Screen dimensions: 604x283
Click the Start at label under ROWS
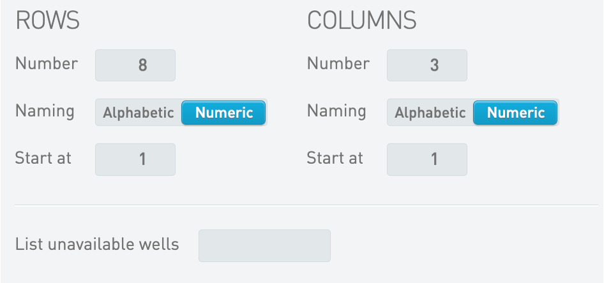(x=43, y=158)
